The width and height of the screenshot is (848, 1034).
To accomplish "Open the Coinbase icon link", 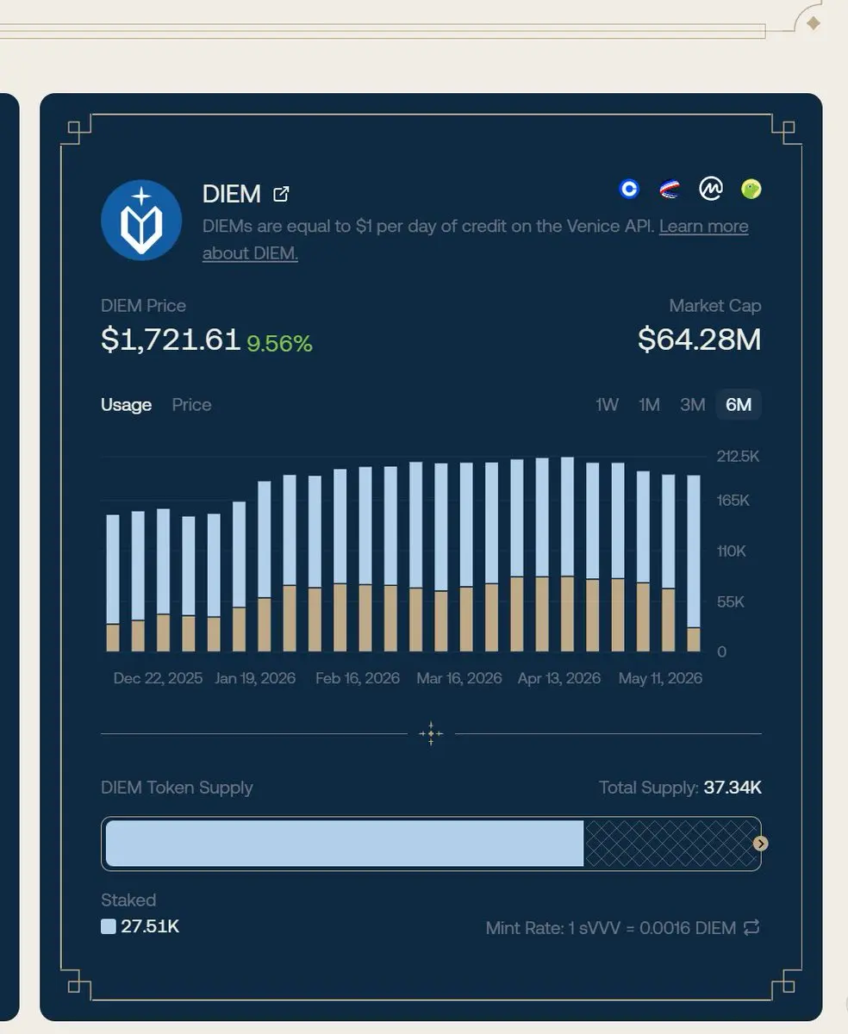I will [x=630, y=189].
